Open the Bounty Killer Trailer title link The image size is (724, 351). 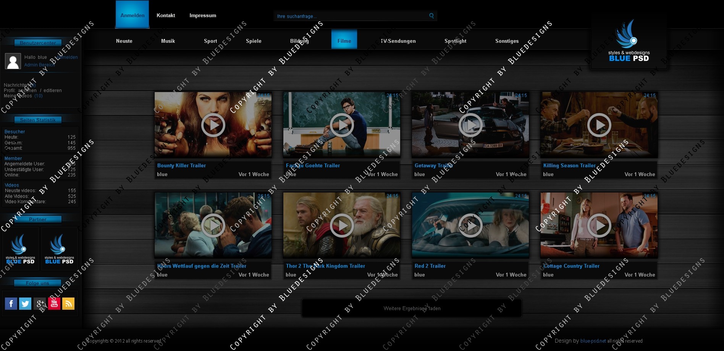coord(181,165)
